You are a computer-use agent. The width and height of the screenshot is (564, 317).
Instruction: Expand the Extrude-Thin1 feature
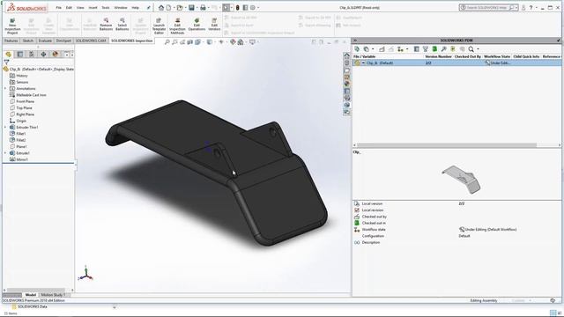[5, 127]
